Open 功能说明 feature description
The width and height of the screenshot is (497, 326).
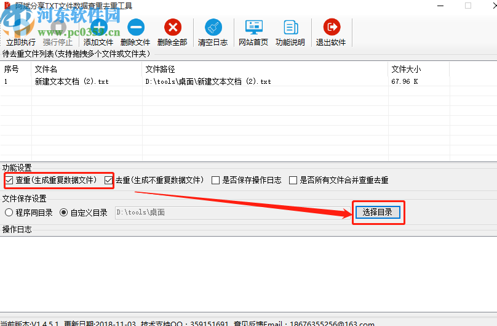click(x=290, y=33)
